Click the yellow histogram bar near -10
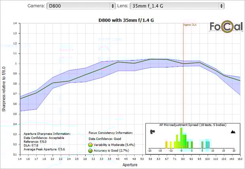Screen dimensions: 245x169 171,145
